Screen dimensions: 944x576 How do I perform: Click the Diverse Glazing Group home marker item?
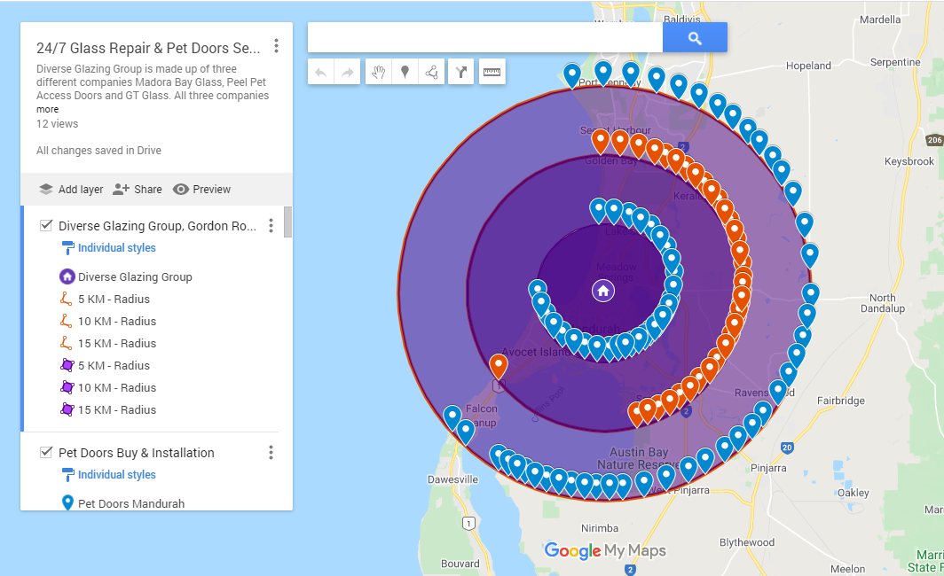pyautogui.click(x=127, y=276)
